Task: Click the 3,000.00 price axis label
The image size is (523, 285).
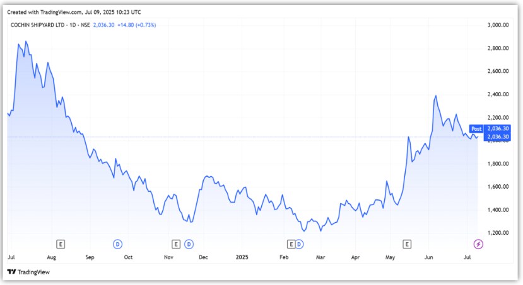Action: tap(498, 25)
